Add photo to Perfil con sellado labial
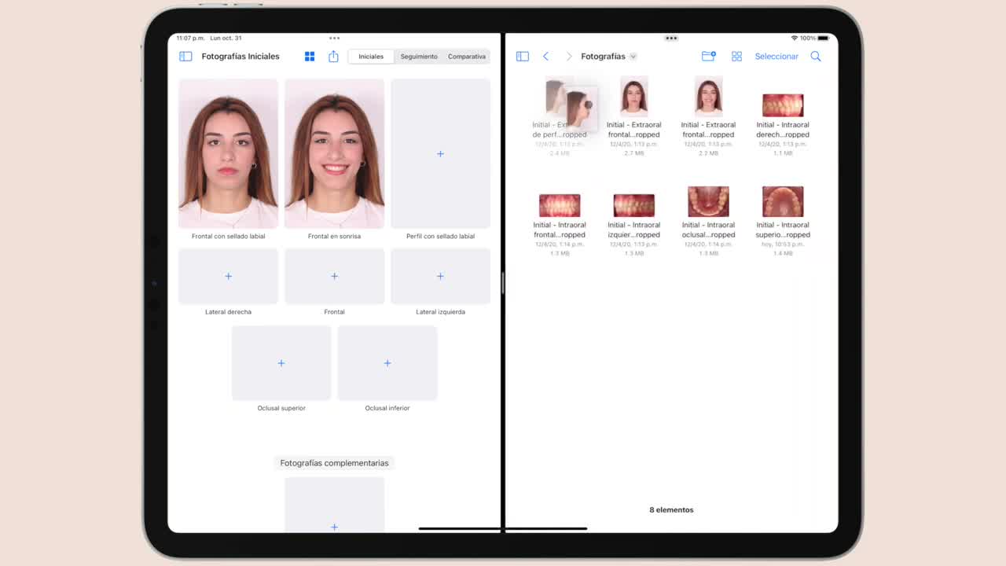 click(x=440, y=153)
